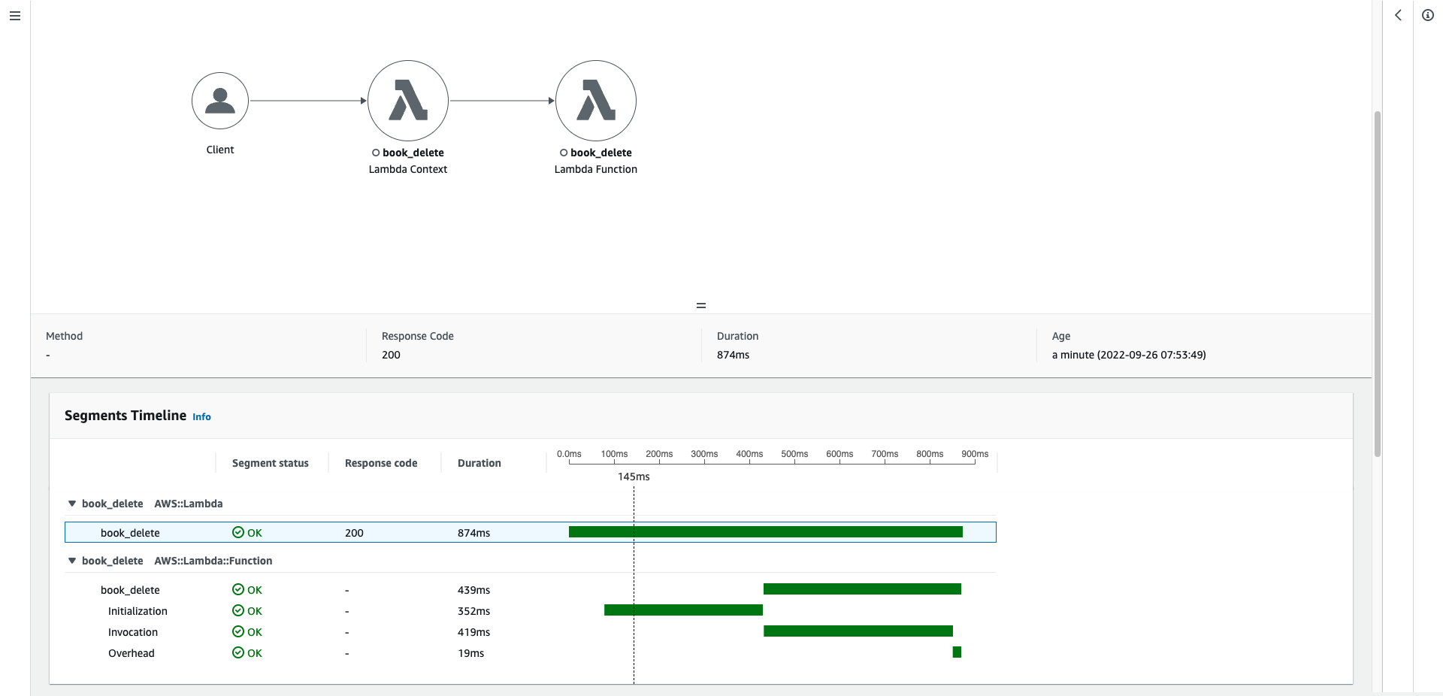Screen dimensions: 1443x696
Task: Click the Method label
Action: pos(64,336)
